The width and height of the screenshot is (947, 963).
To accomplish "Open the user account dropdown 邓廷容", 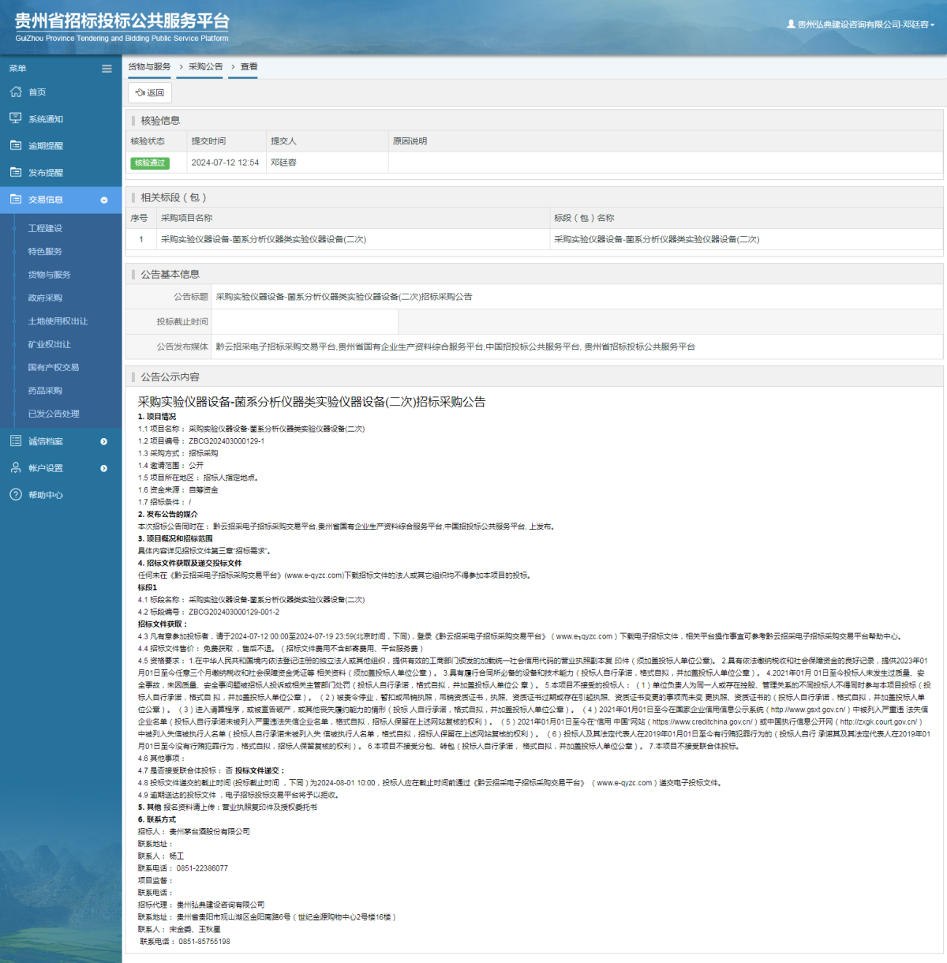I will (861, 24).
